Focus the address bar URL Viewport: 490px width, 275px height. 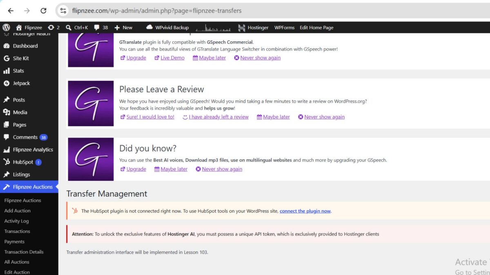pos(157,11)
